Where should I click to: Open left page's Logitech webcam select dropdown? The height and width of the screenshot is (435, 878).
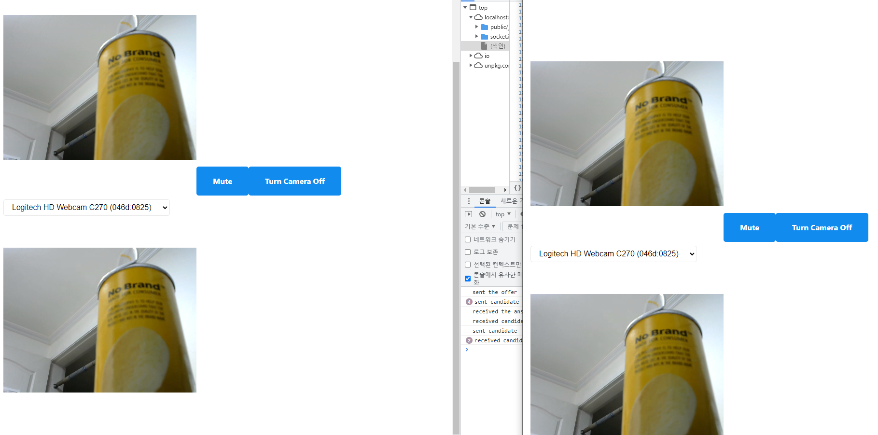[86, 208]
